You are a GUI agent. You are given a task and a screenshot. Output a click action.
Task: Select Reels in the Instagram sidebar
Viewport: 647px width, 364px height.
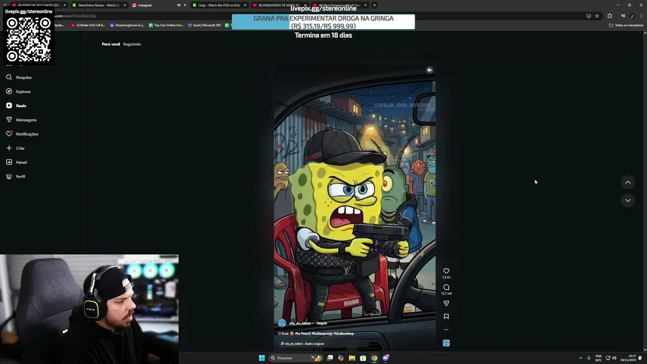[17, 106]
